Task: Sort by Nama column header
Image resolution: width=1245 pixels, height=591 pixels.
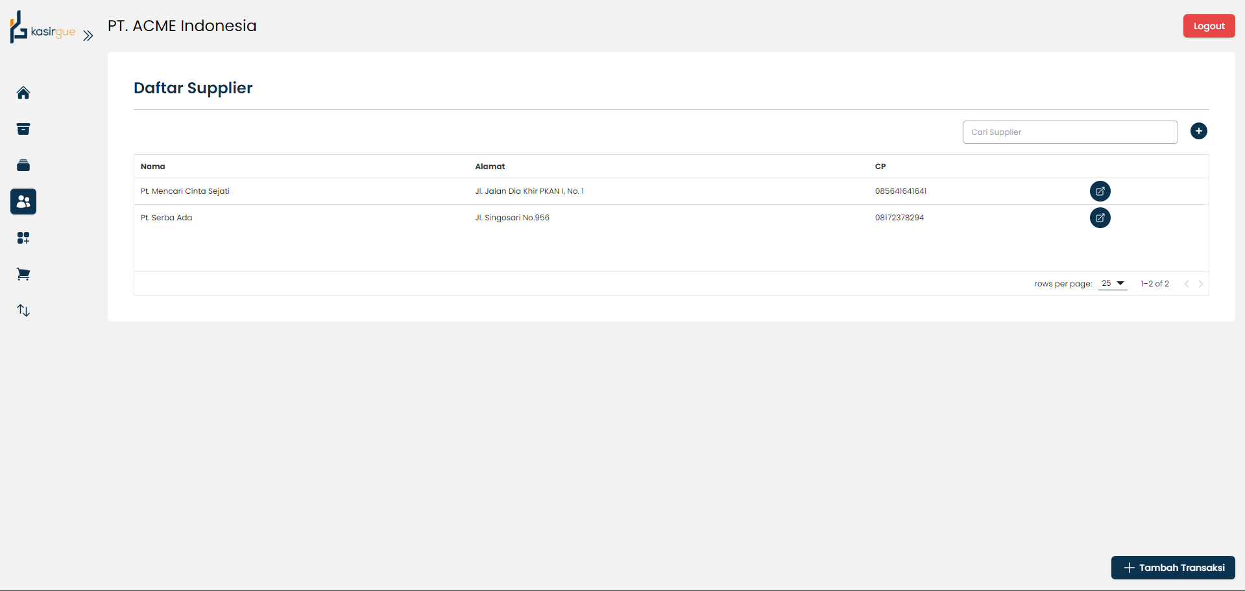Action: [153, 167]
